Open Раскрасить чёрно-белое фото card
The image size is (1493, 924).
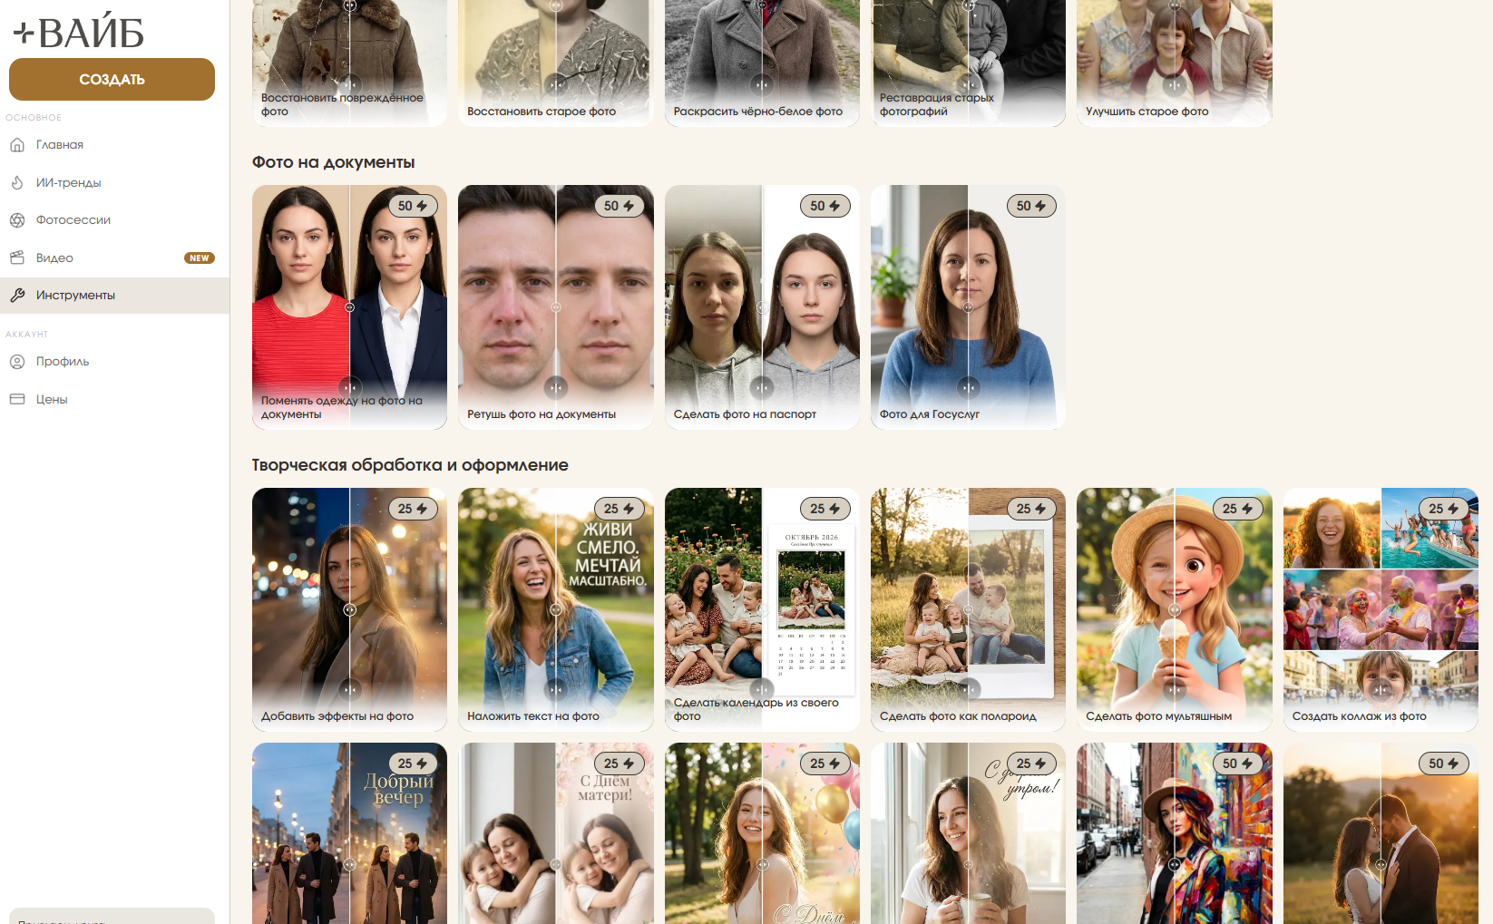(762, 63)
